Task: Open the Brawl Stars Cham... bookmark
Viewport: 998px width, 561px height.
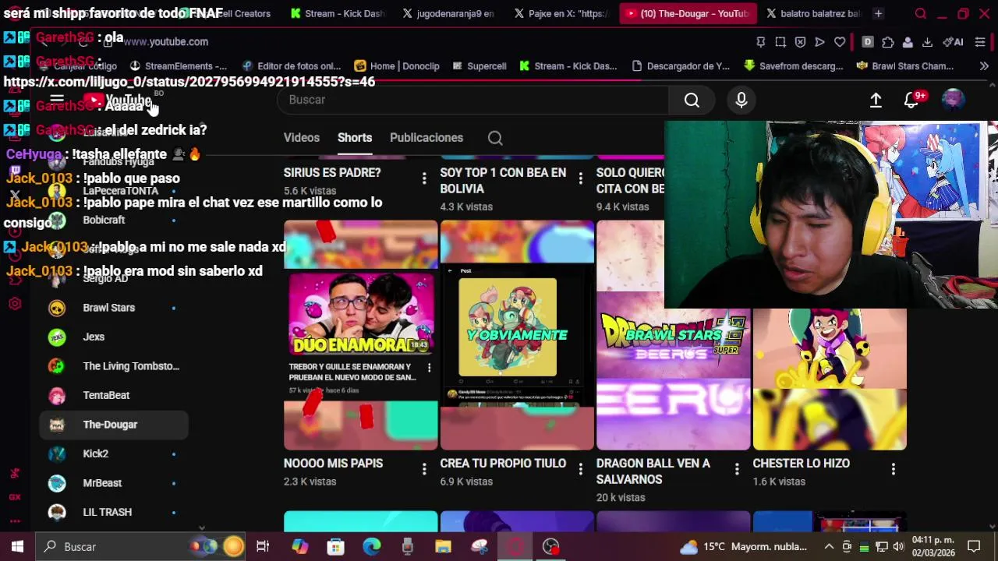Action: (905, 66)
